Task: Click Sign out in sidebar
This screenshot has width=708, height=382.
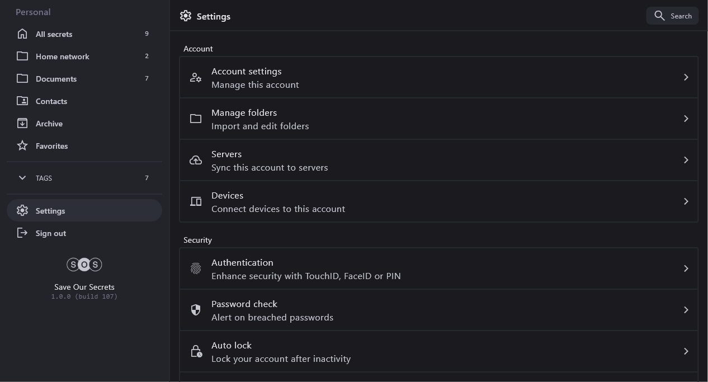Action: [50, 233]
